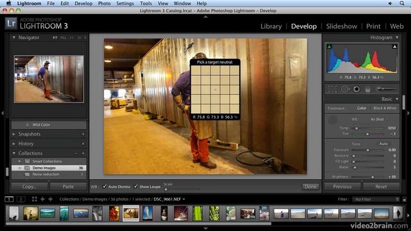Click the Temp slider handle
The height and width of the screenshot is (231, 411).
click(356, 128)
